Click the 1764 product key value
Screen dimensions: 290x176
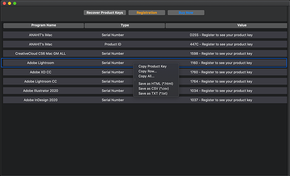point(221,81)
